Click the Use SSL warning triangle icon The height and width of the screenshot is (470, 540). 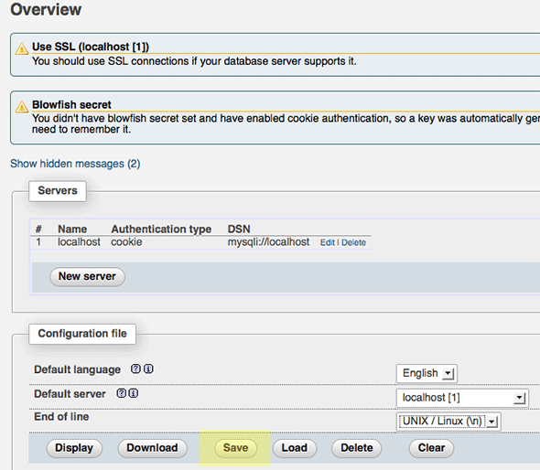click(22, 48)
